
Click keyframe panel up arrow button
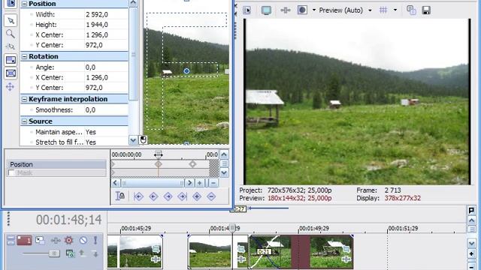coord(224,154)
